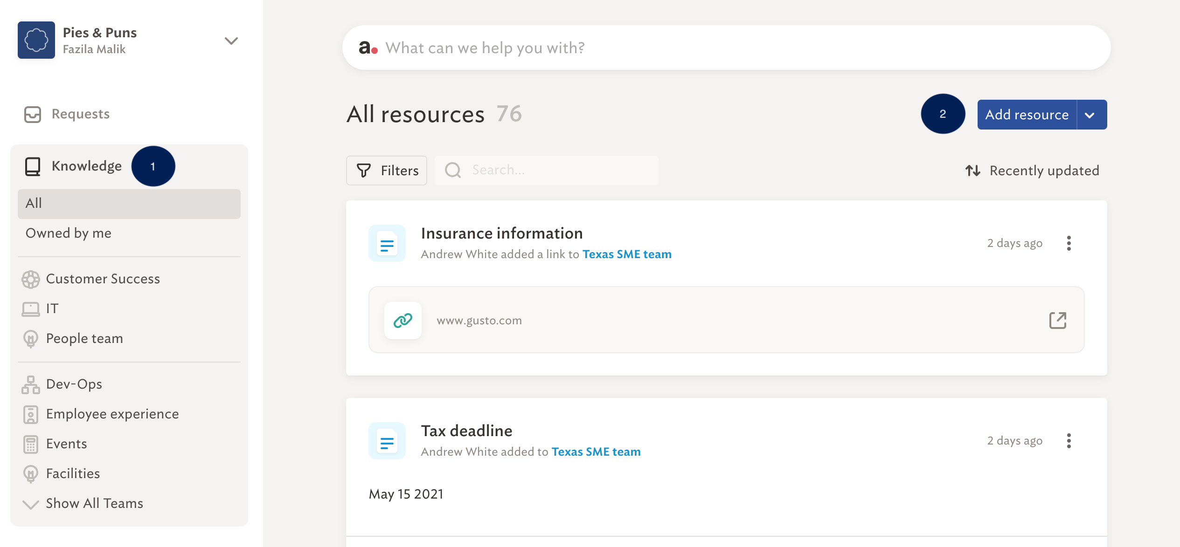This screenshot has height=547, width=1180.
Task: Click the Events calculator icon
Action: click(31, 444)
